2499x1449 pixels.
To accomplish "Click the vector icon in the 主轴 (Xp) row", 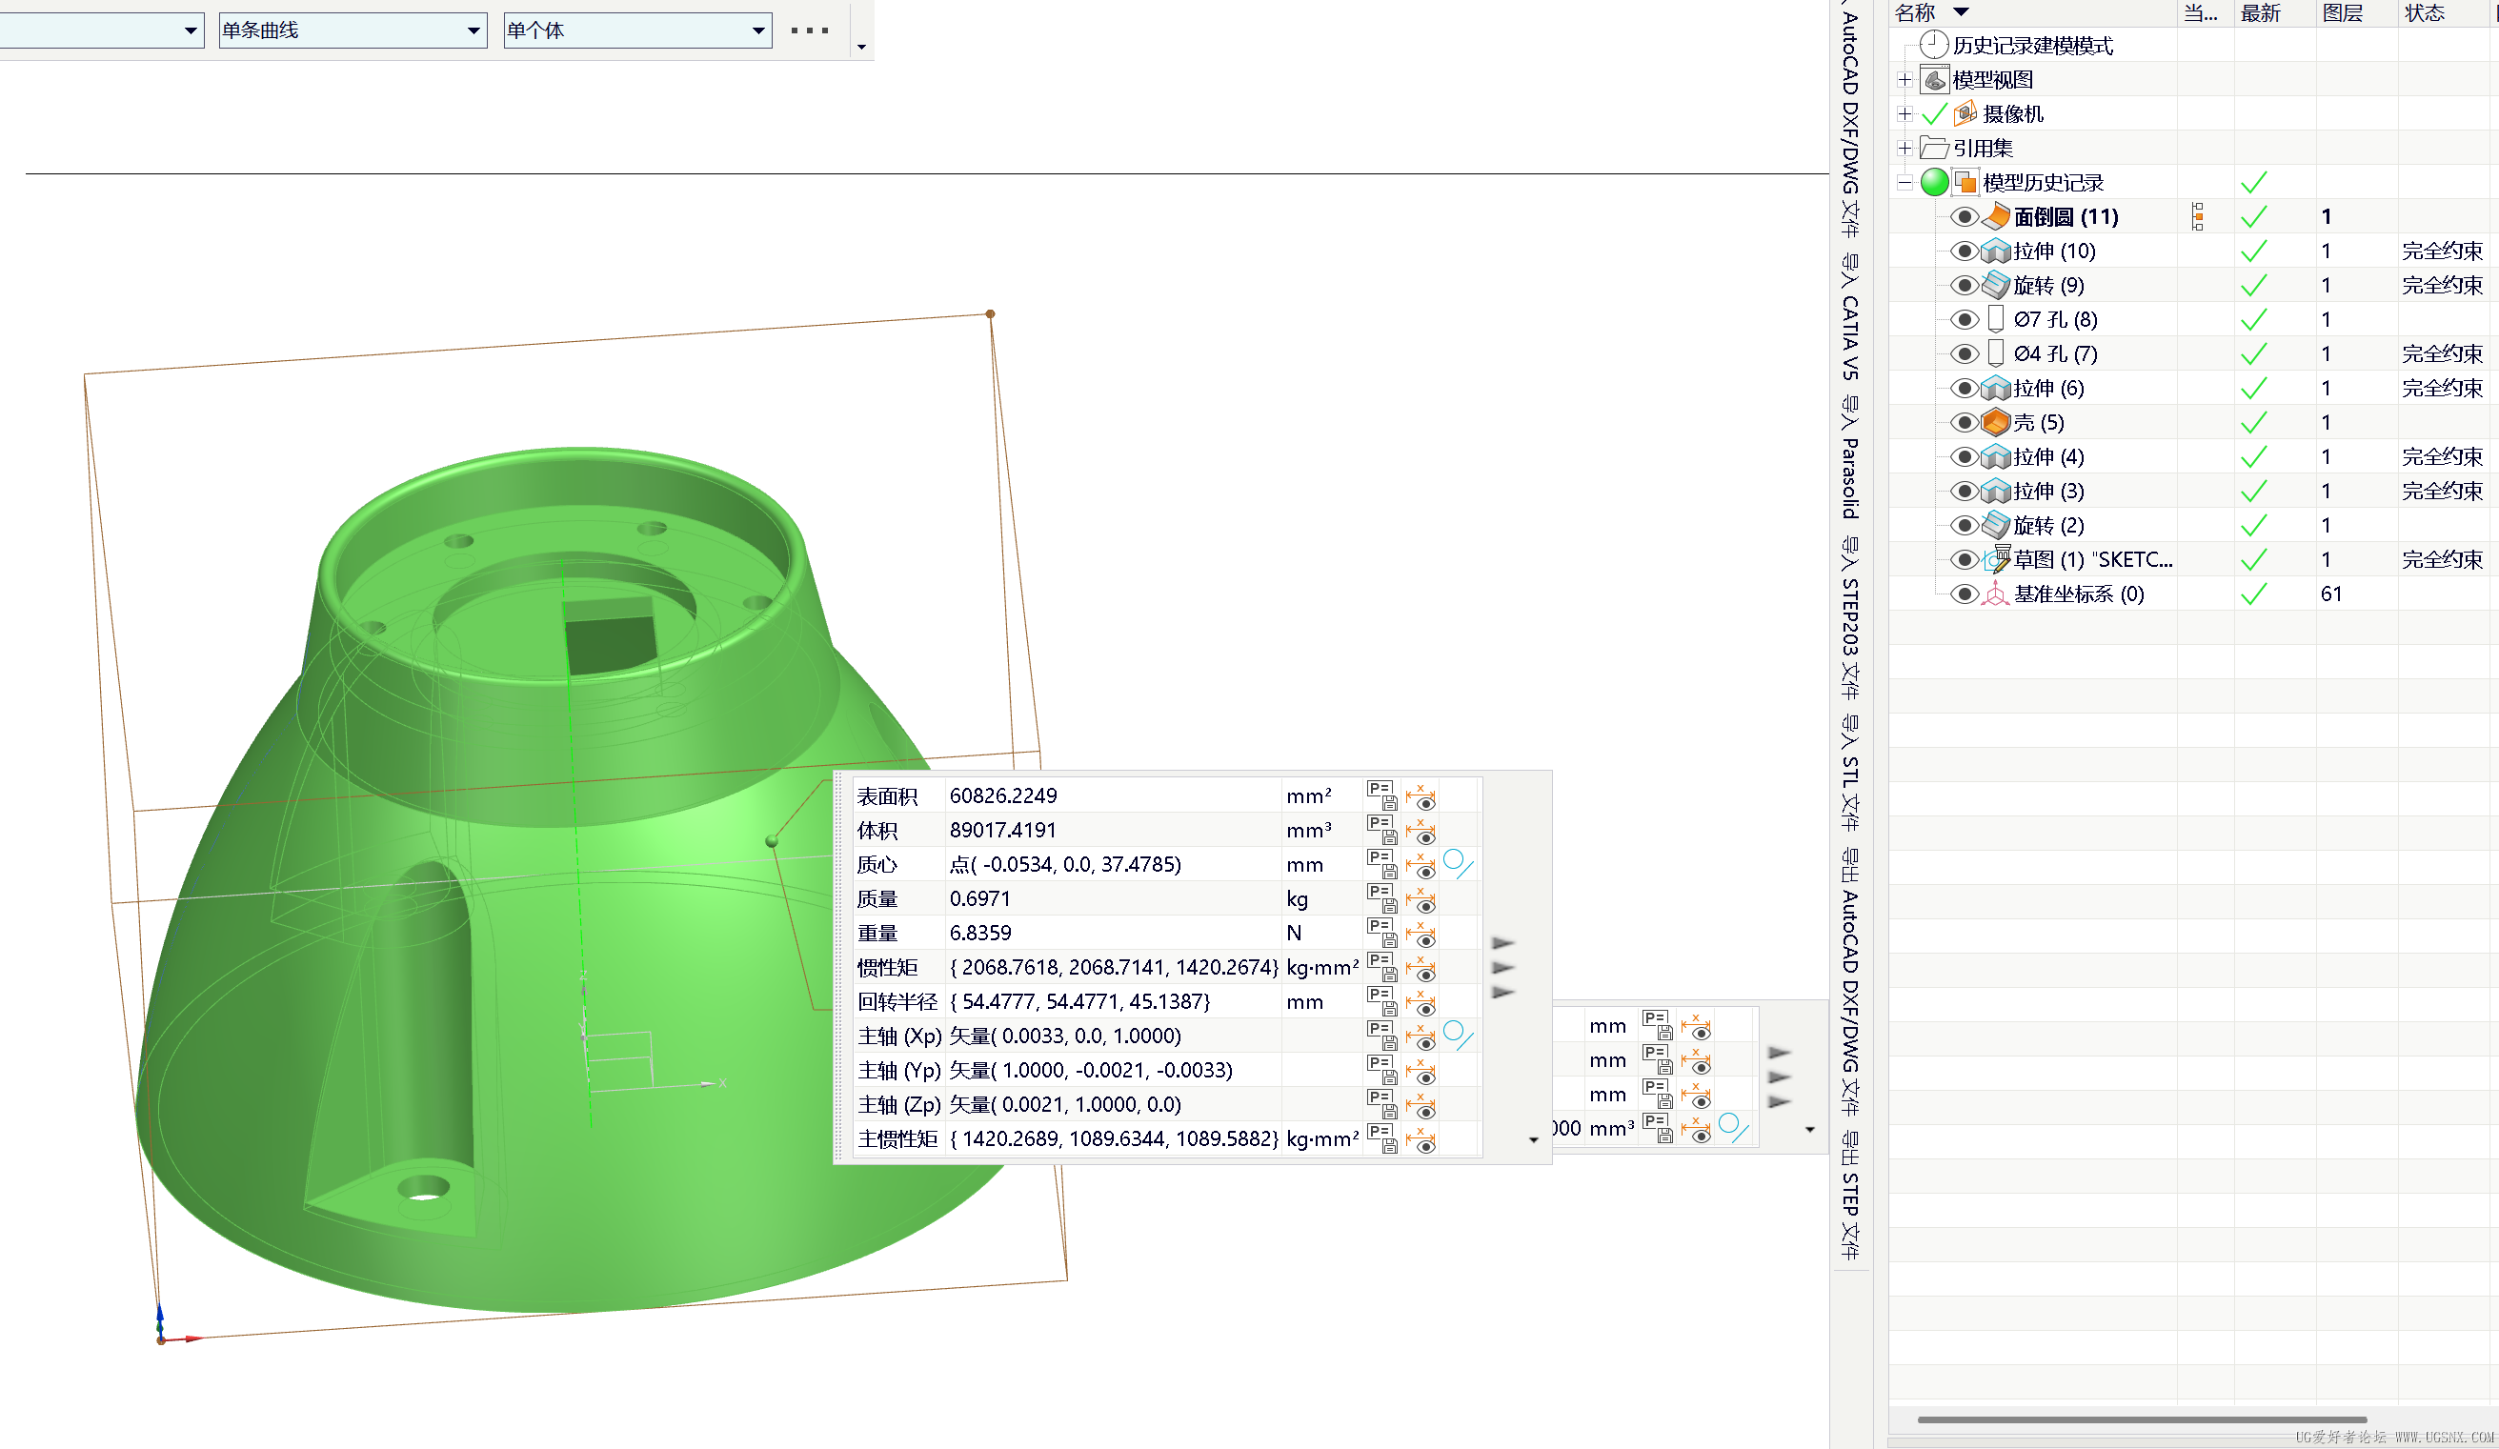I will click(1458, 1036).
